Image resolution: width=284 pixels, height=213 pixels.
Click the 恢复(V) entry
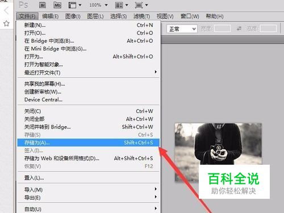89,166
